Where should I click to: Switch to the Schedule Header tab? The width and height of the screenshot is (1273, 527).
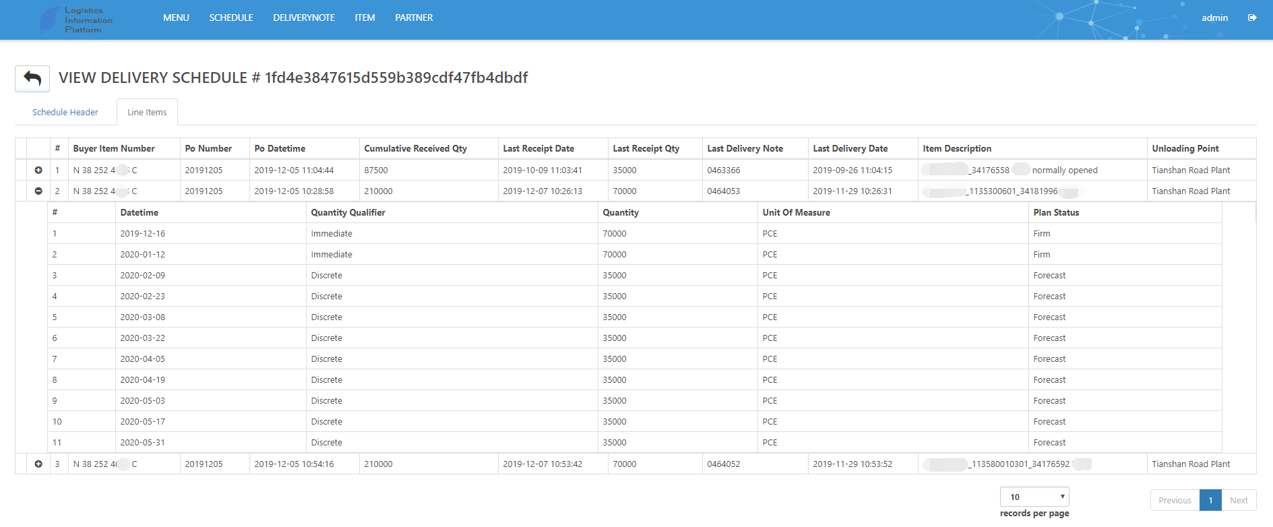point(65,113)
